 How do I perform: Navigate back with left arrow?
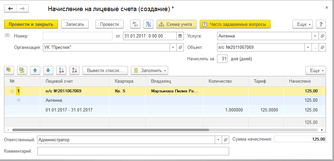(x=10, y=8)
